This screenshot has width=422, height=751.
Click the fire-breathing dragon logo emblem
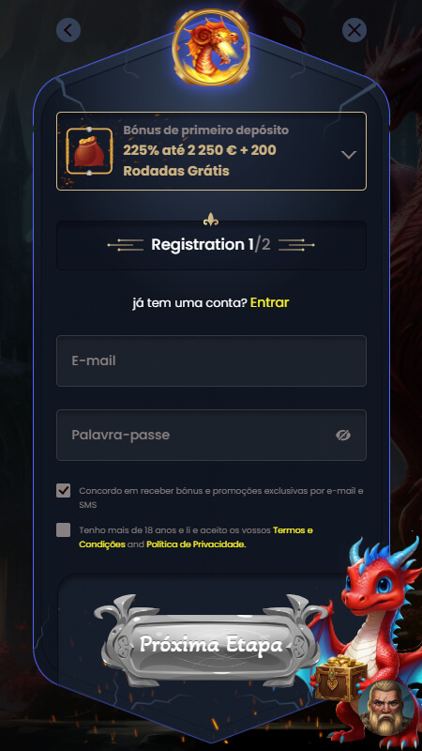pos(211,47)
